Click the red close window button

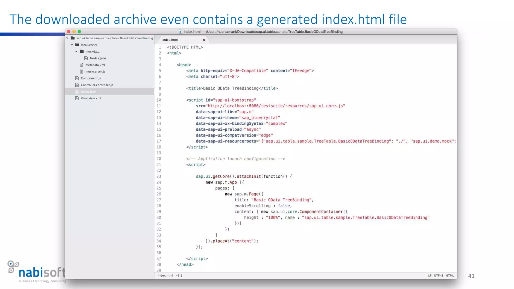coord(69,31)
